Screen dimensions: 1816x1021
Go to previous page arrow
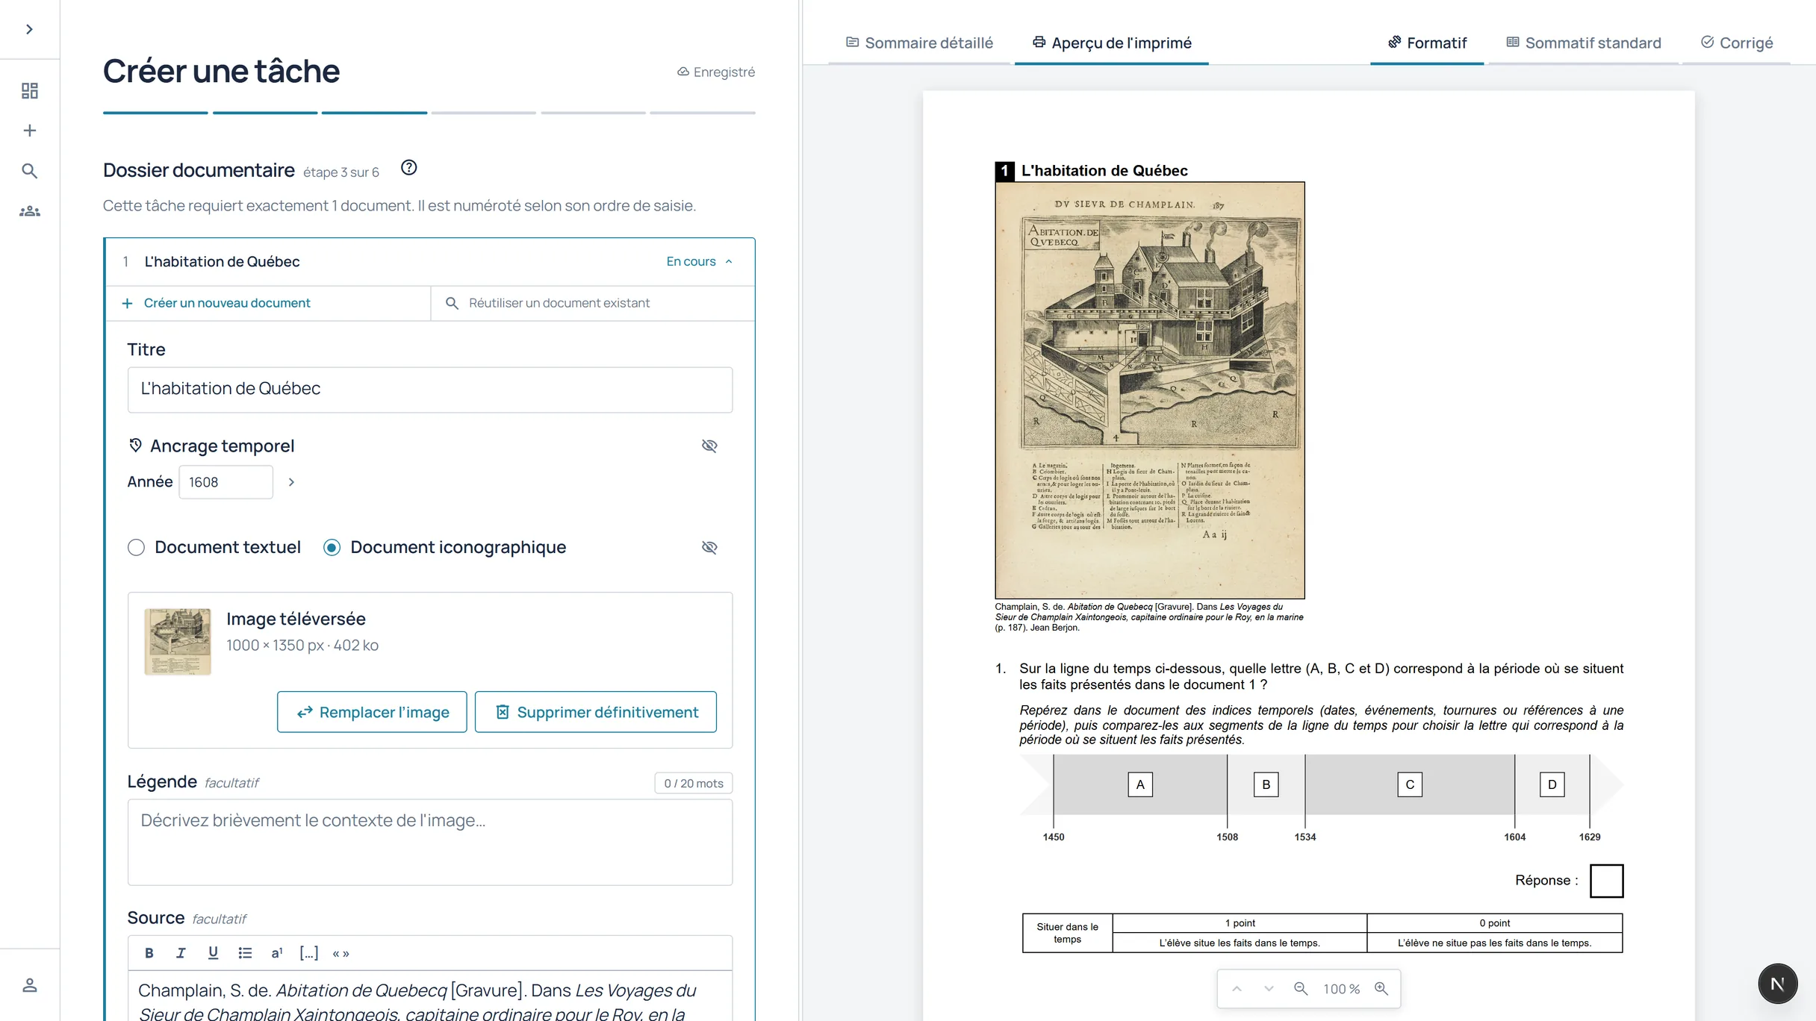[1237, 989]
